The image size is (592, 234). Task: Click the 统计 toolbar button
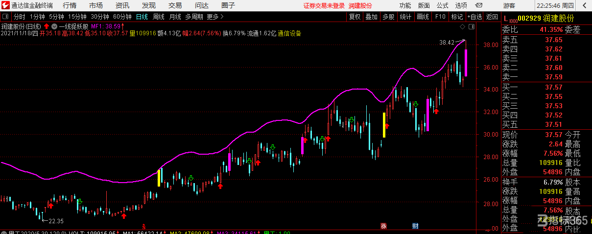pos(405,17)
